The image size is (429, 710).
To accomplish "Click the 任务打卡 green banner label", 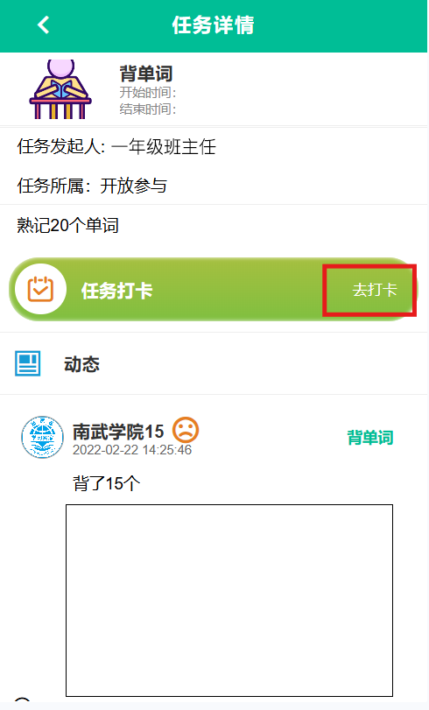I will [x=116, y=291].
